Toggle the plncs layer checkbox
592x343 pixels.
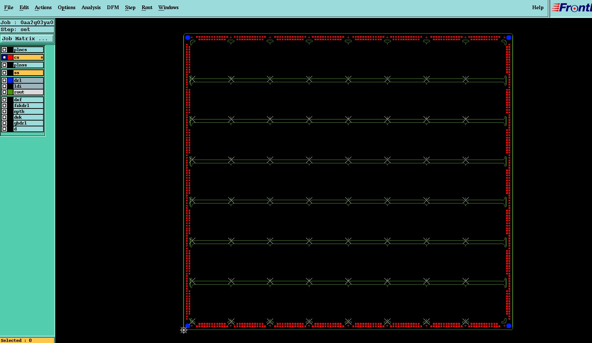[x=4, y=50]
